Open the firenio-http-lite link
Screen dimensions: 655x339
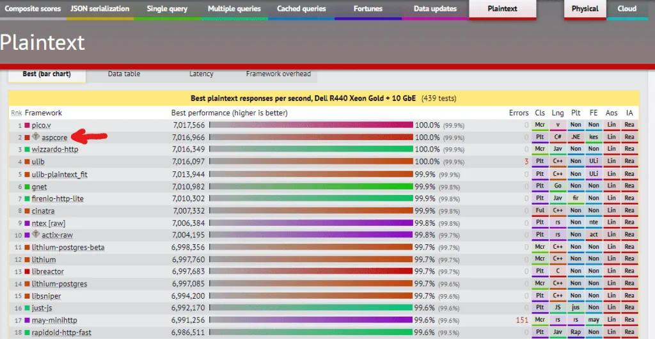pyautogui.click(x=58, y=199)
